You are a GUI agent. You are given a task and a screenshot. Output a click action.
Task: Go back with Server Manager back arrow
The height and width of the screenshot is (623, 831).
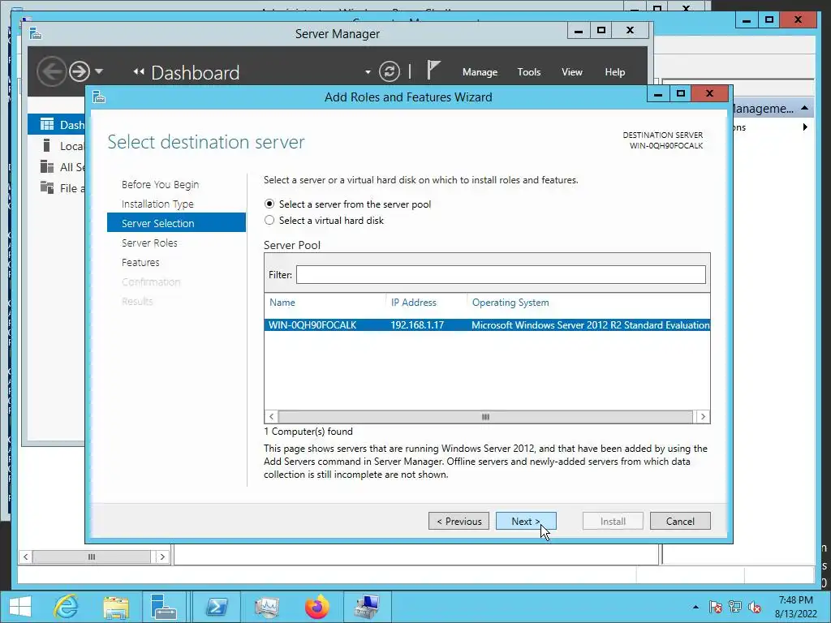pos(51,71)
